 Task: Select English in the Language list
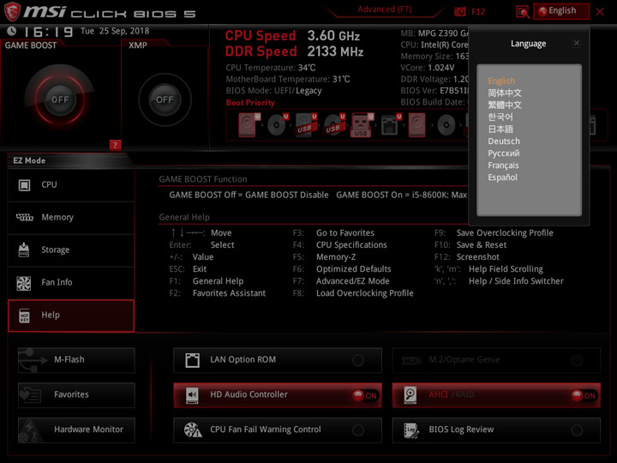pos(501,81)
